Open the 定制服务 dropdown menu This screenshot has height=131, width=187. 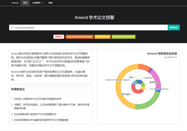click(x=38, y=3)
